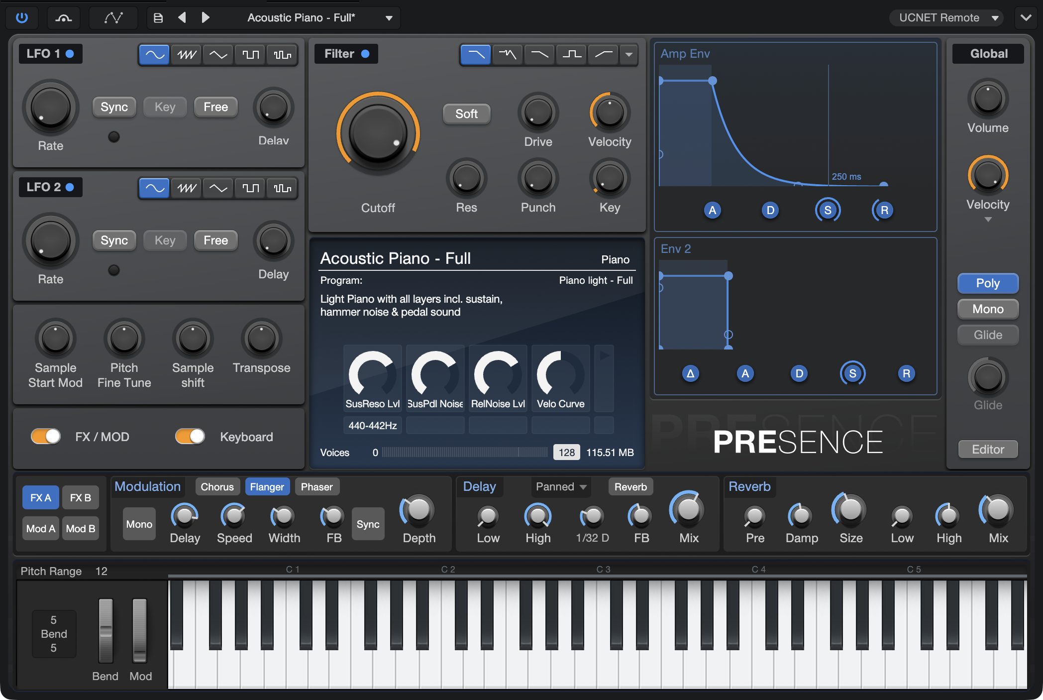The height and width of the screenshot is (700, 1043).
Task: Click the MIDI learn knob icon
Action: (x=64, y=18)
